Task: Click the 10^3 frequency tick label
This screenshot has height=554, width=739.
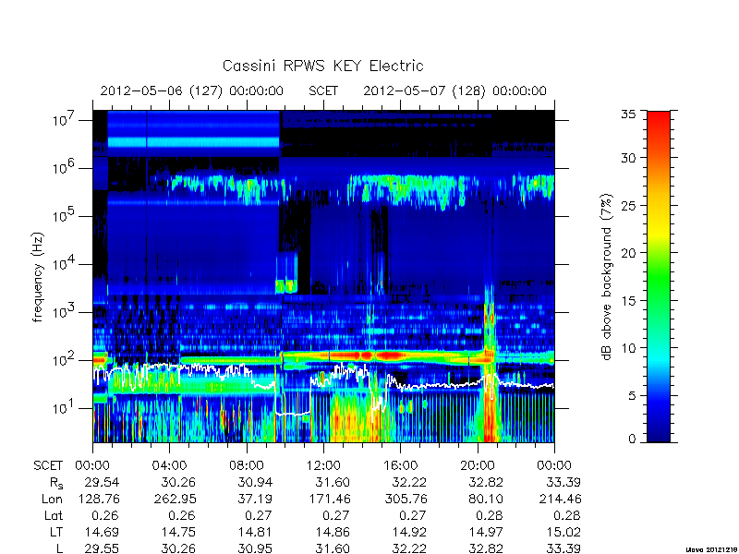Action: tap(63, 311)
